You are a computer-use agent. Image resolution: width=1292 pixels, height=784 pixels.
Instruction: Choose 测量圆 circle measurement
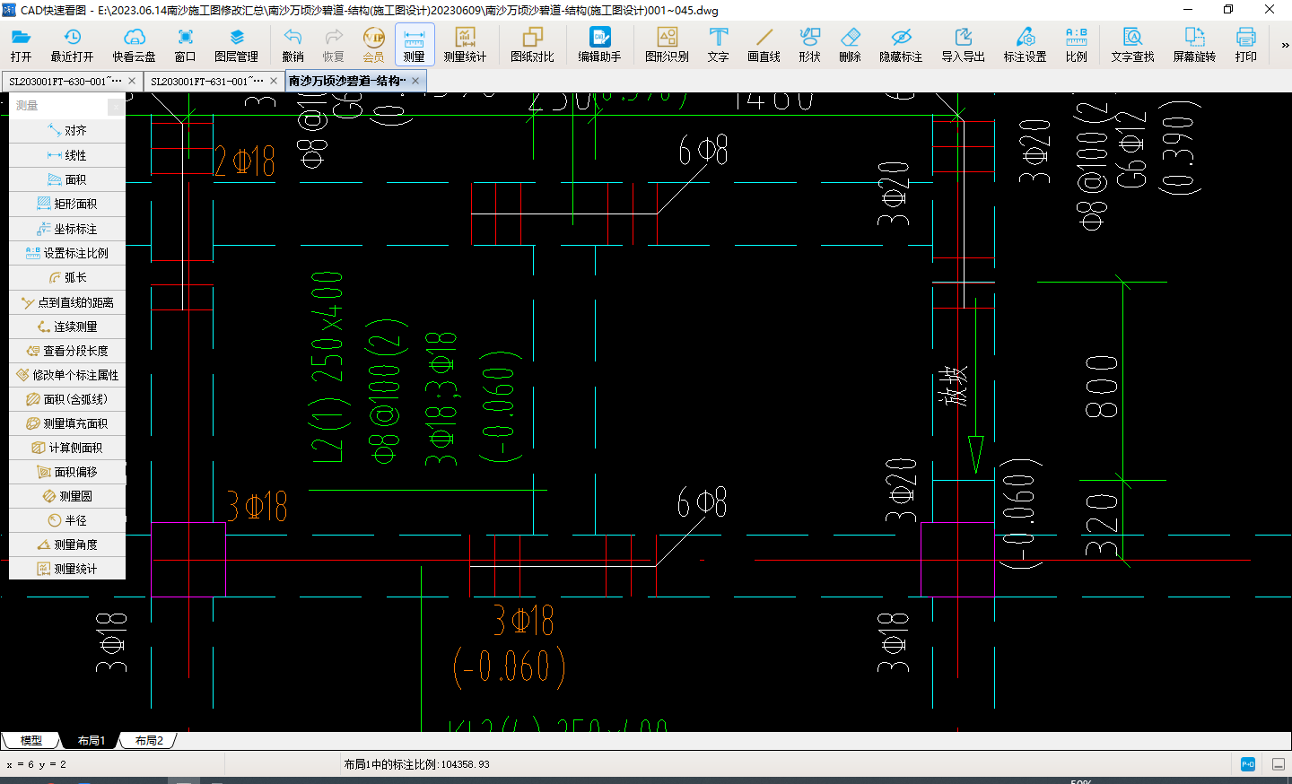click(x=67, y=496)
